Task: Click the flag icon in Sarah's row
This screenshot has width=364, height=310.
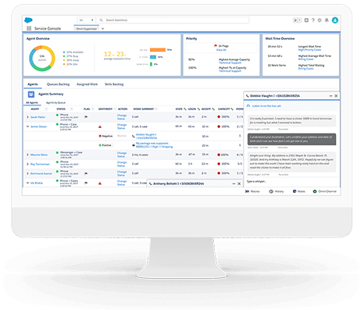Action: coord(86,117)
